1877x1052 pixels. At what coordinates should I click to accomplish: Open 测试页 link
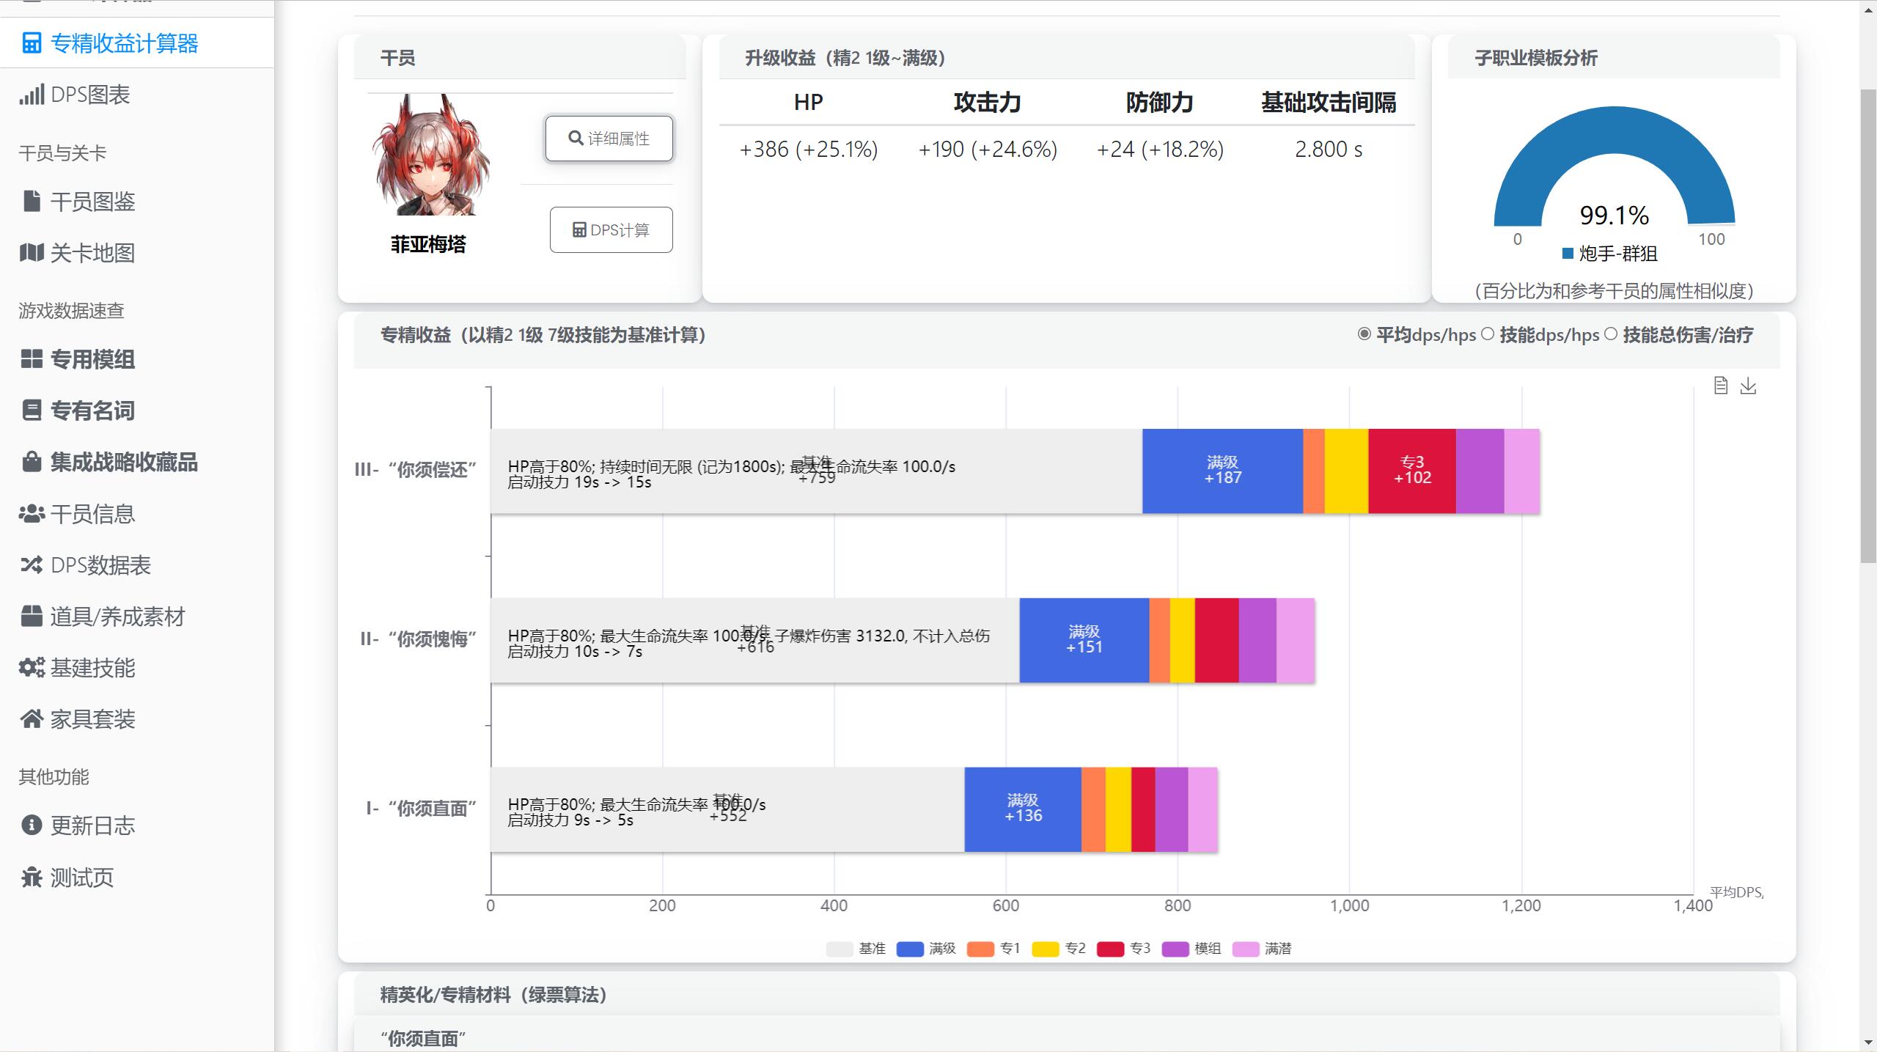pos(81,878)
